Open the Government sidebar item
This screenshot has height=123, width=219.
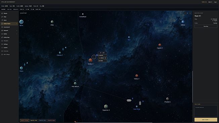tap(9, 27)
